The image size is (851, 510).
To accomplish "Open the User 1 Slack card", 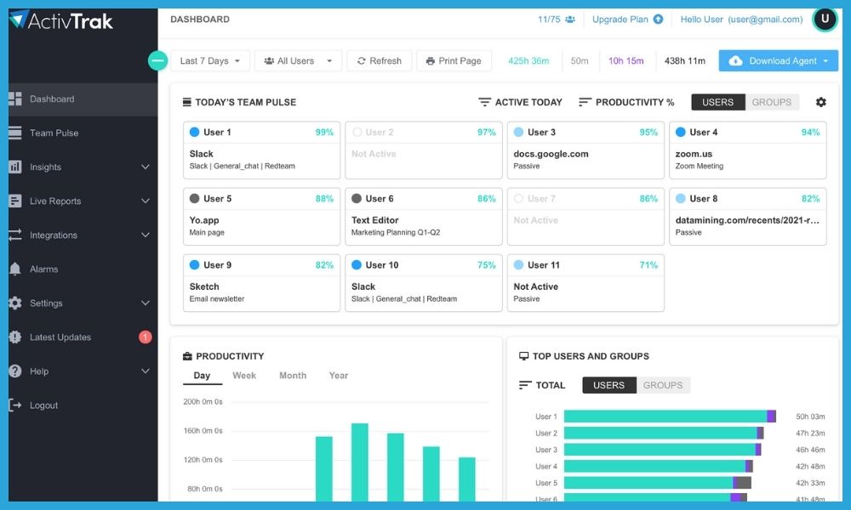I will tap(261, 150).
